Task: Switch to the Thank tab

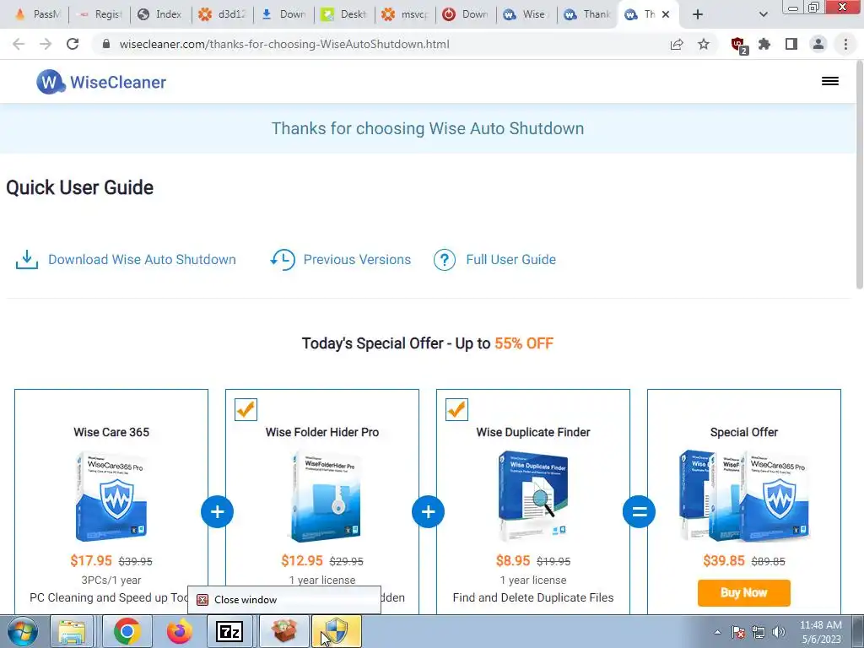Action: pyautogui.click(x=587, y=14)
